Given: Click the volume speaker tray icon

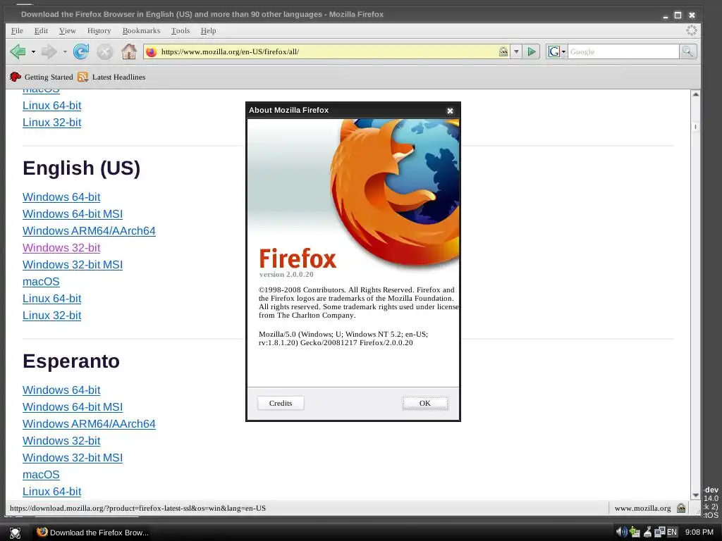Looking at the screenshot, I should (x=622, y=533).
